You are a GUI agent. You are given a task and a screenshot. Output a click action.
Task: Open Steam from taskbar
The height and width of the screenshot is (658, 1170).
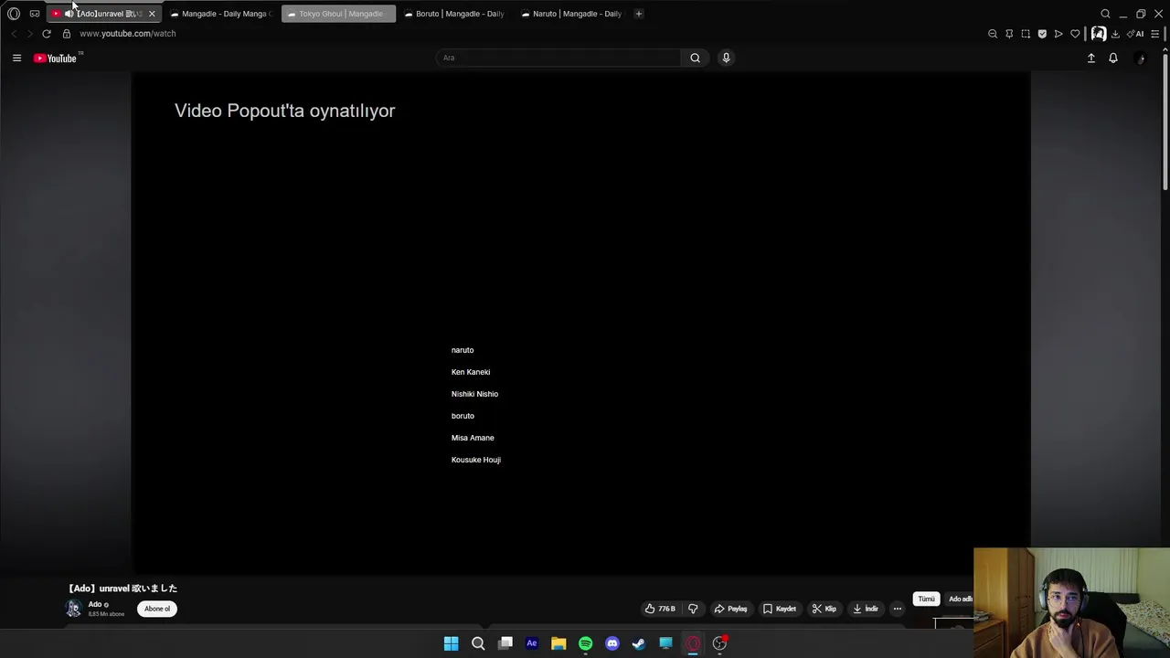(x=639, y=643)
